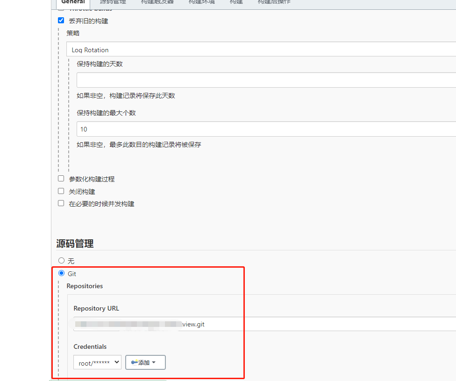Uncheck the 丢弃旧的构建 checkbox
Screen dimensions: 456x381
coord(61,20)
